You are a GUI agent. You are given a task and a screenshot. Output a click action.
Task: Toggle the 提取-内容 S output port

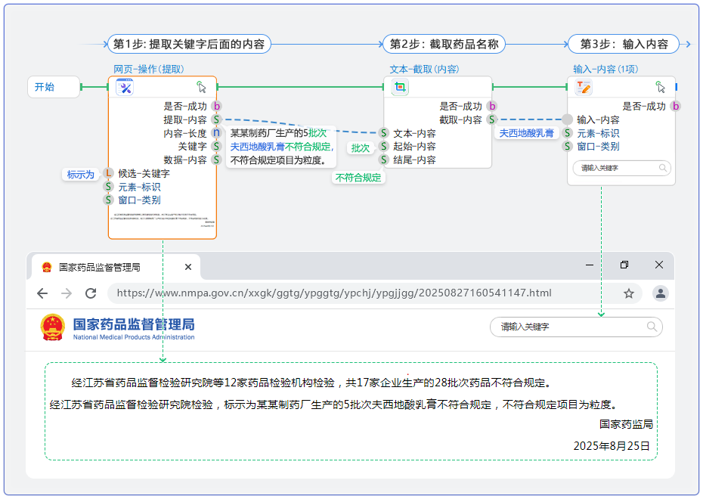coord(218,119)
